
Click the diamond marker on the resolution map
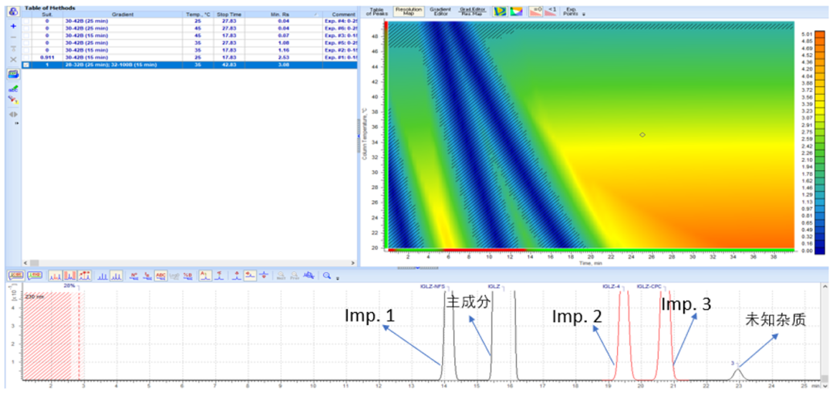[642, 135]
